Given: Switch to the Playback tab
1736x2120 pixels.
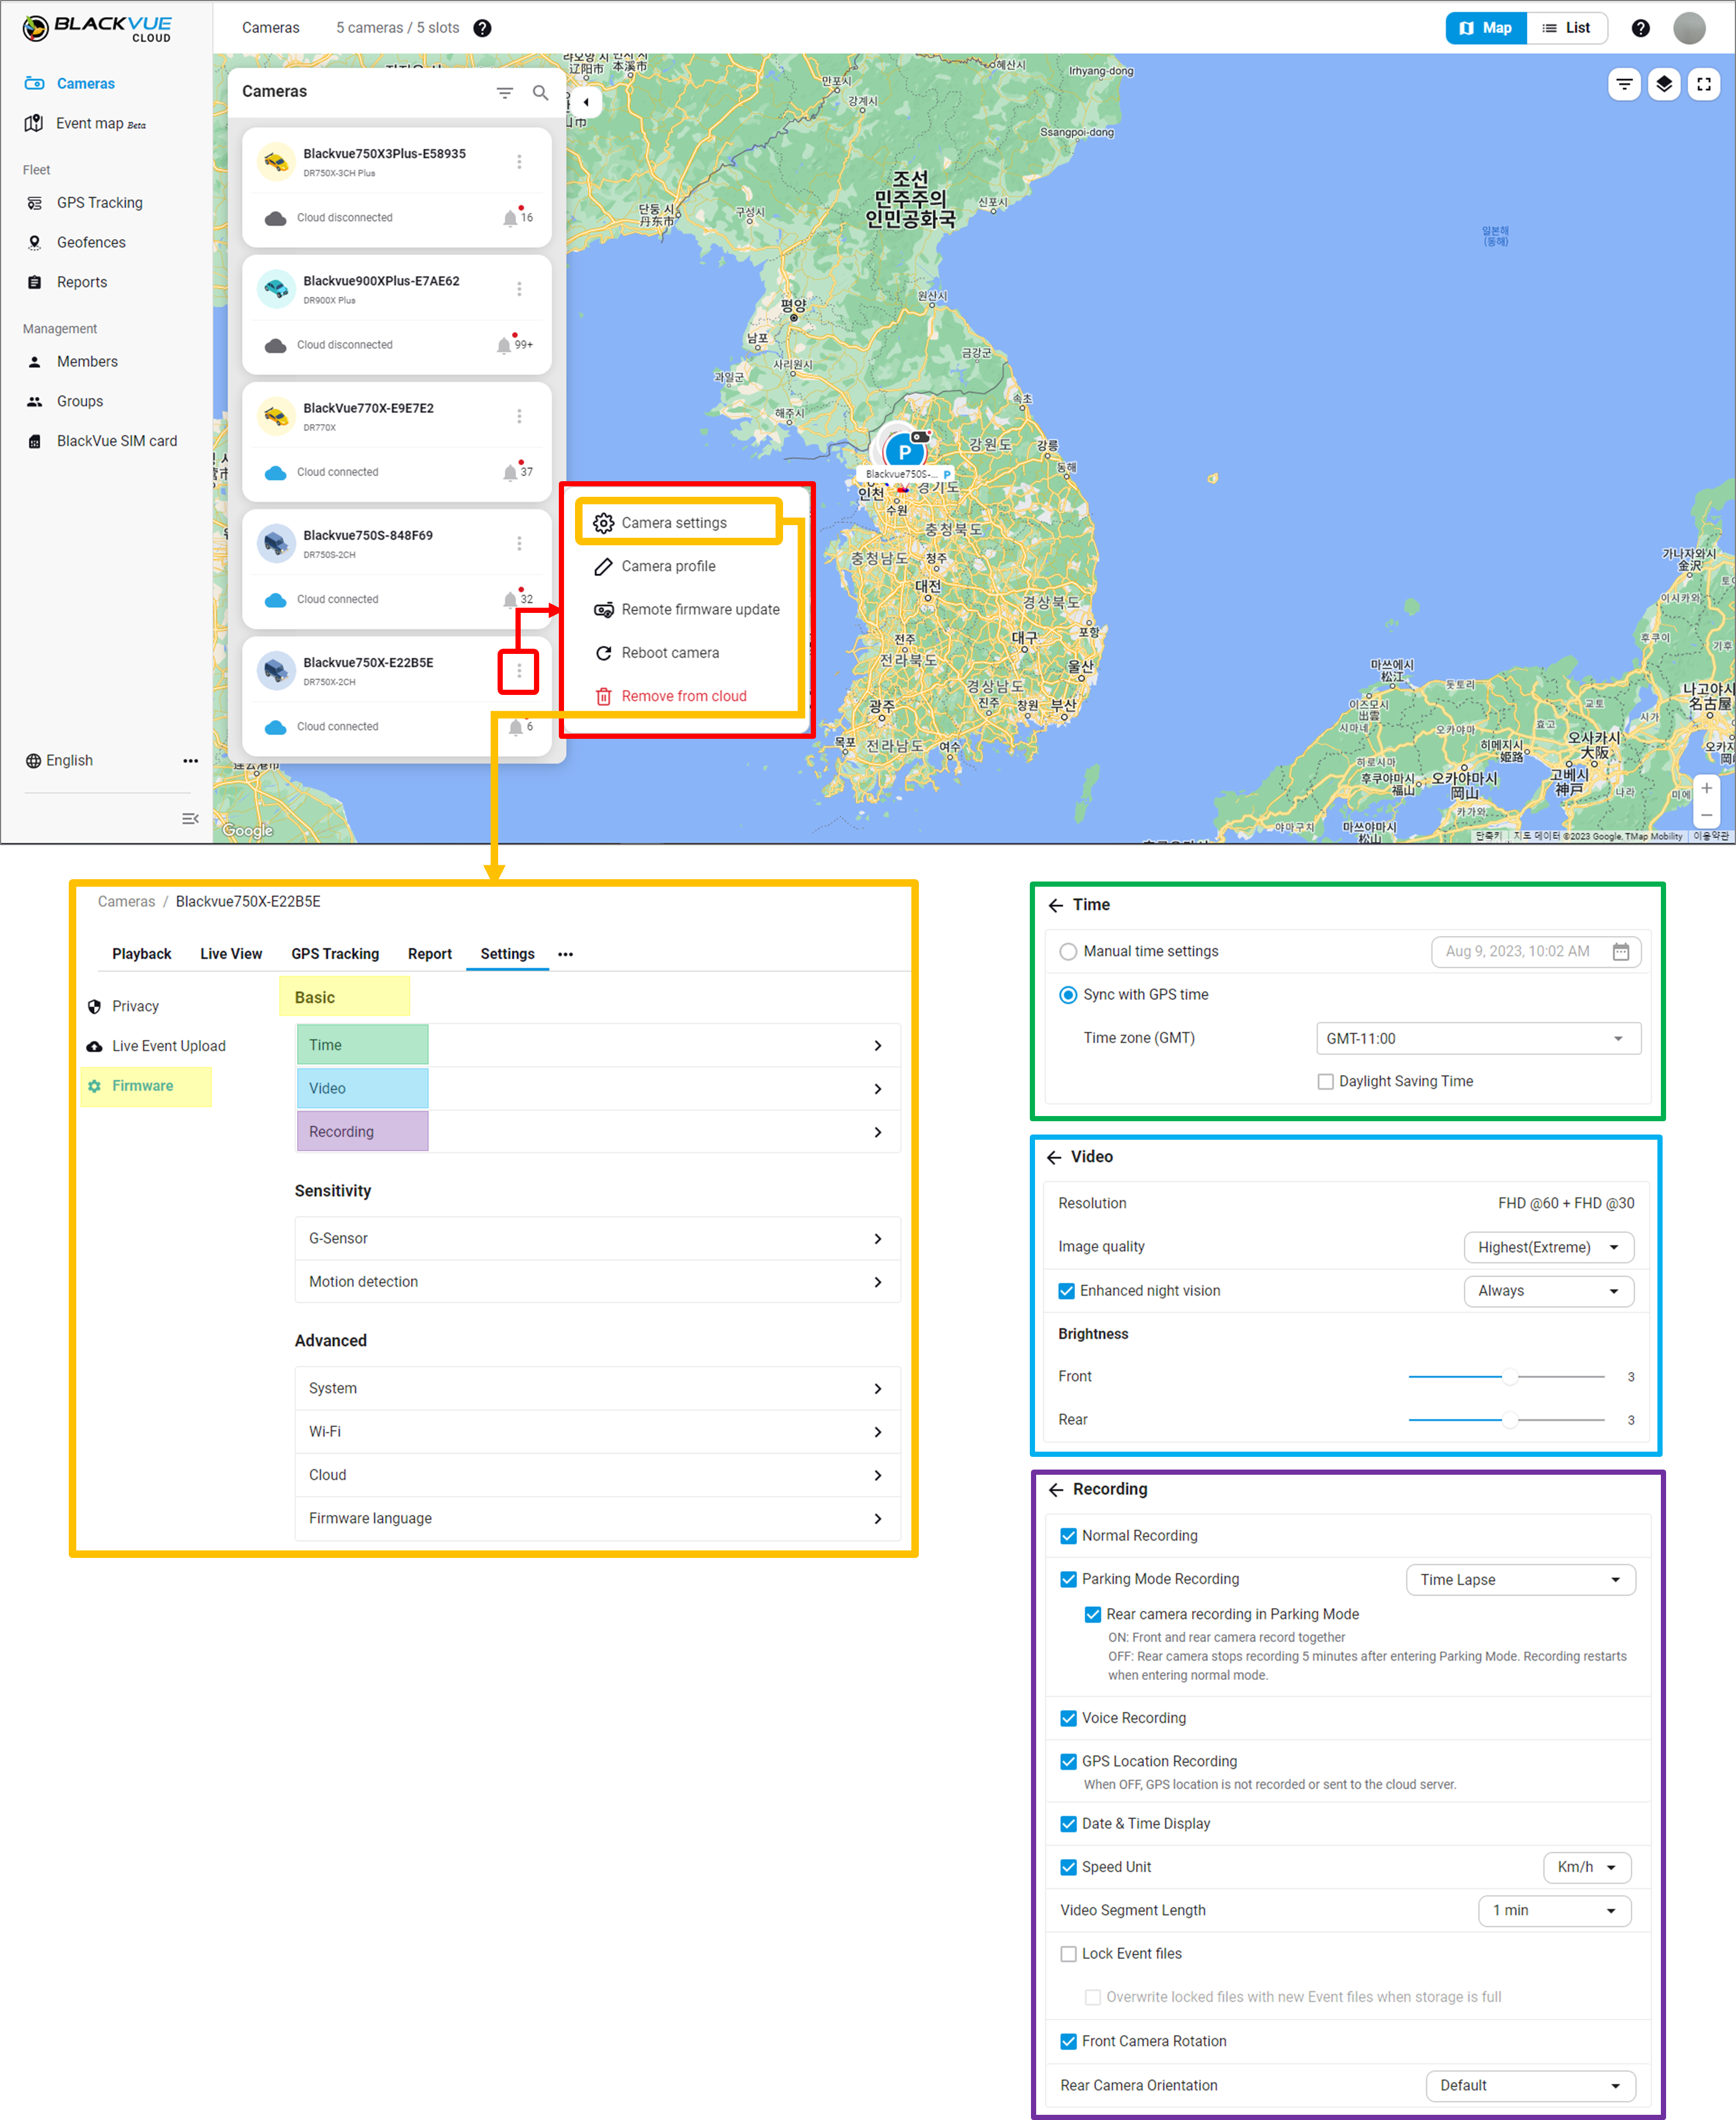Looking at the screenshot, I should pos(142,954).
